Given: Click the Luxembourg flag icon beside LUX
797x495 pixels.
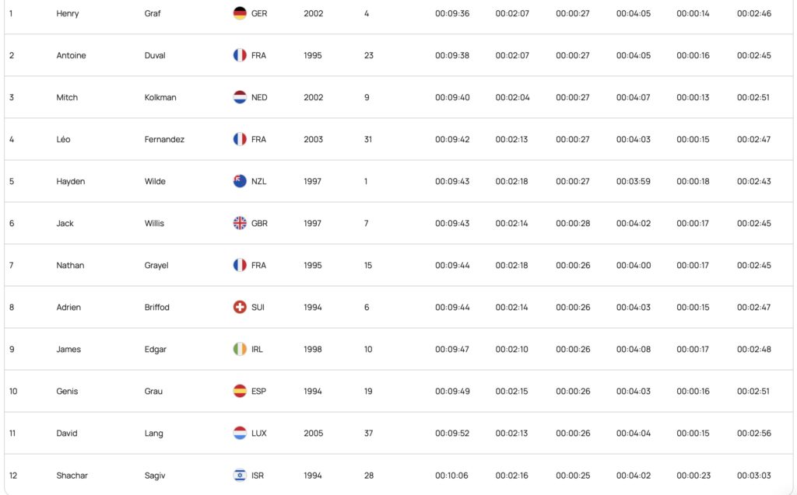Looking at the screenshot, I should (x=240, y=433).
